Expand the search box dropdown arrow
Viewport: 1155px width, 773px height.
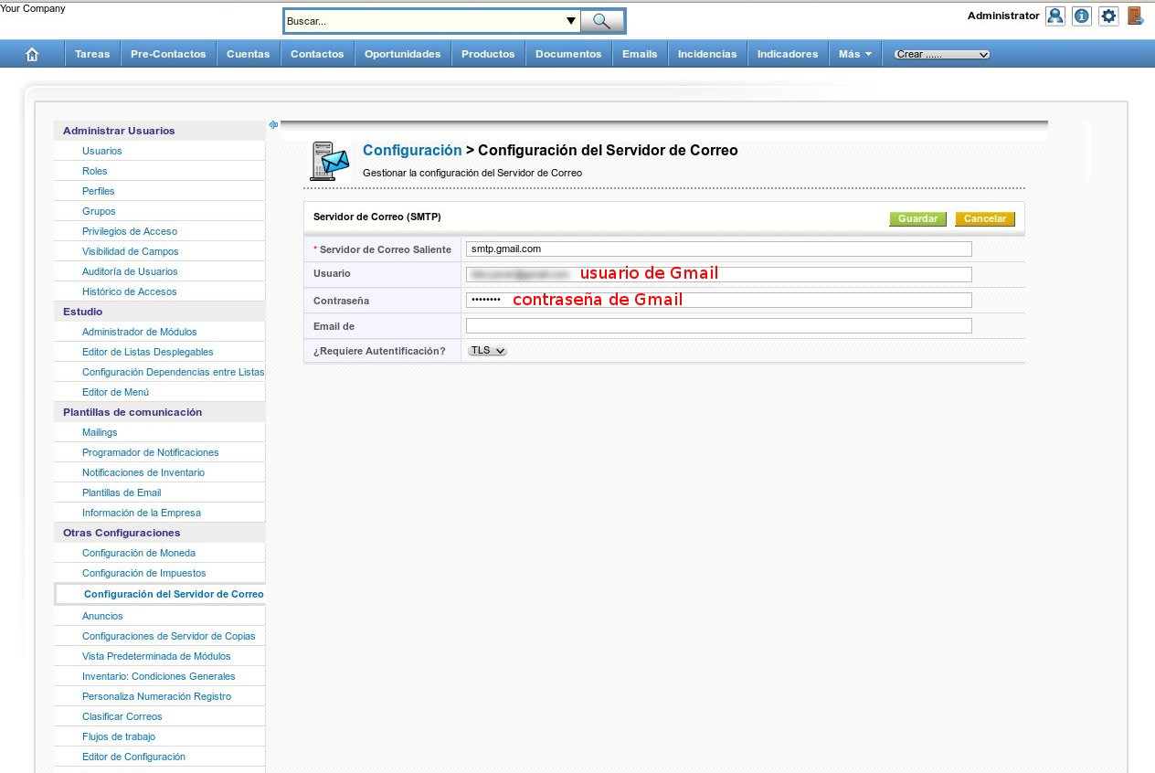coord(571,21)
